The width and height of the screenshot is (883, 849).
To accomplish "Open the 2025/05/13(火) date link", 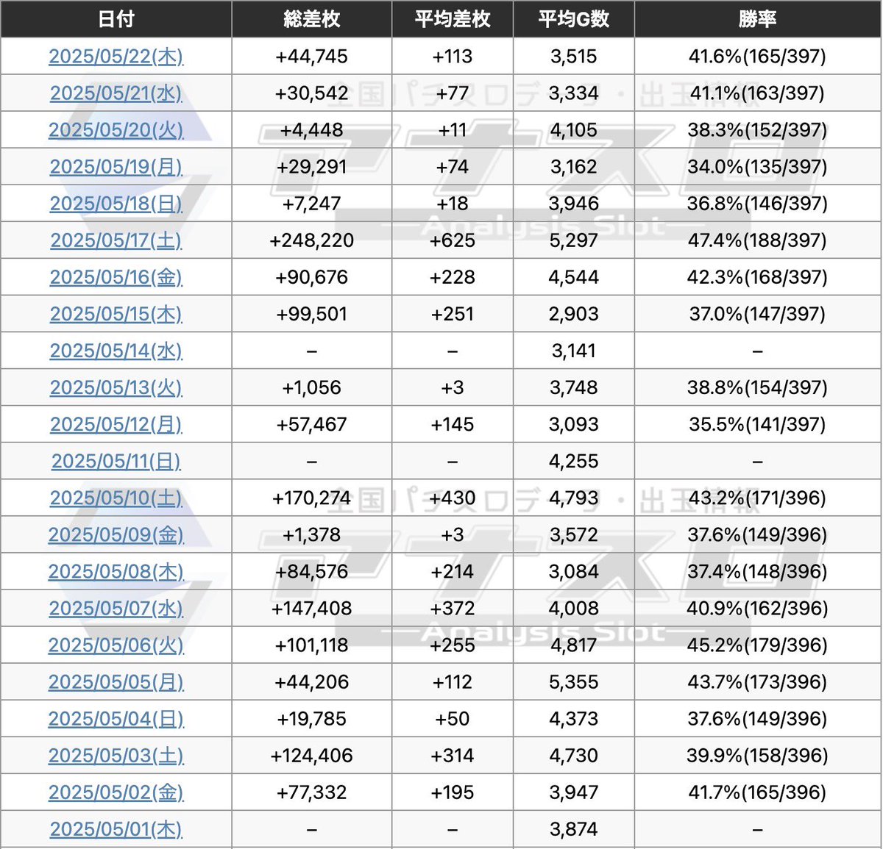I will [x=116, y=387].
